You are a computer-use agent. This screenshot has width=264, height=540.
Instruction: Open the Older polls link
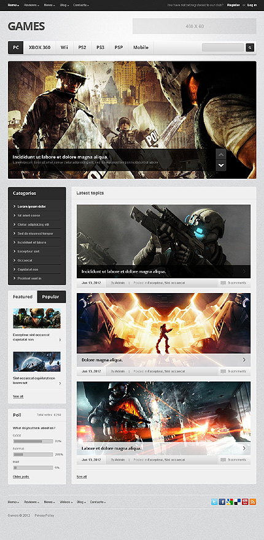click(x=21, y=477)
